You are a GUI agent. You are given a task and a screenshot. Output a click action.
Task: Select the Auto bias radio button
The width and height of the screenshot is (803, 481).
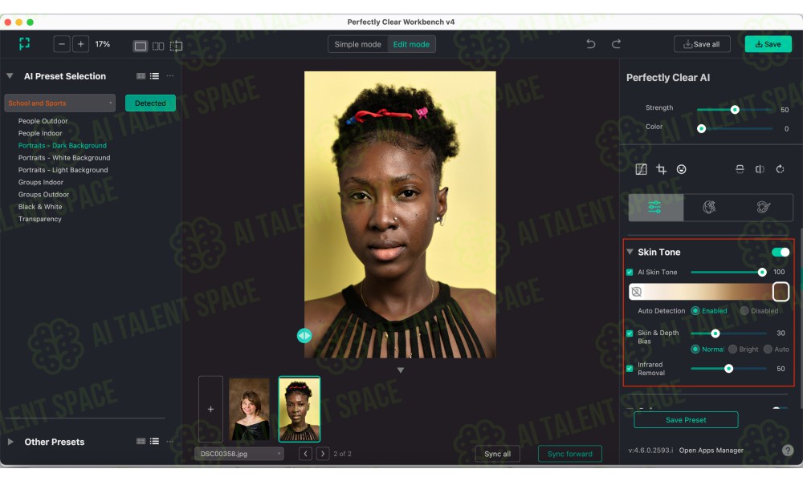(x=767, y=349)
